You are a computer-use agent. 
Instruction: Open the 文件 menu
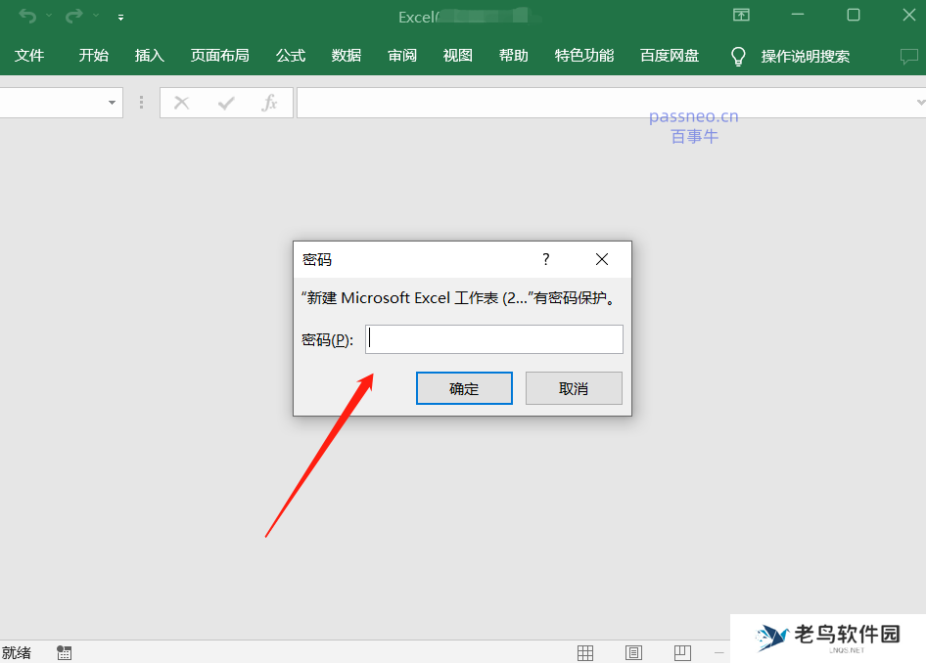(30, 56)
